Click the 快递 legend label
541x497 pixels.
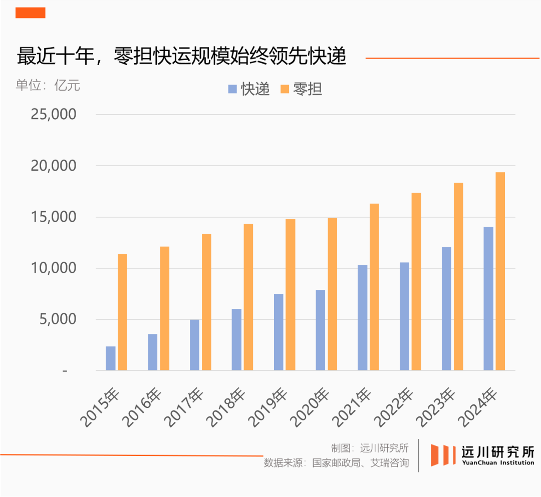click(255, 89)
